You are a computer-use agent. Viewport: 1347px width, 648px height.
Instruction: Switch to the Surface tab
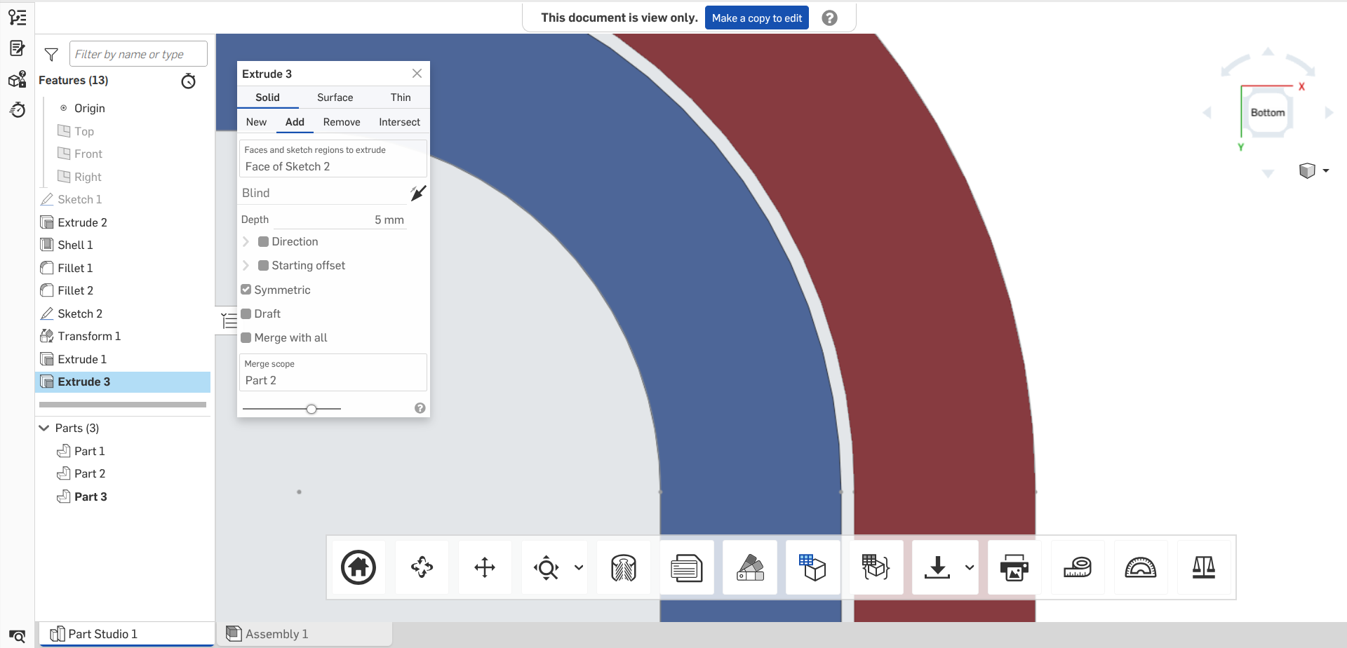pyautogui.click(x=335, y=97)
